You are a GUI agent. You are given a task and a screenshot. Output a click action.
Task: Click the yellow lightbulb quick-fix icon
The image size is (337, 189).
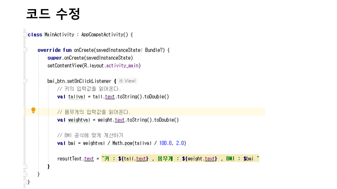pyautogui.click(x=33, y=110)
